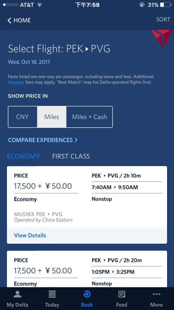Open the baggage fees link
174x310 pixels.
click(x=16, y=82)
